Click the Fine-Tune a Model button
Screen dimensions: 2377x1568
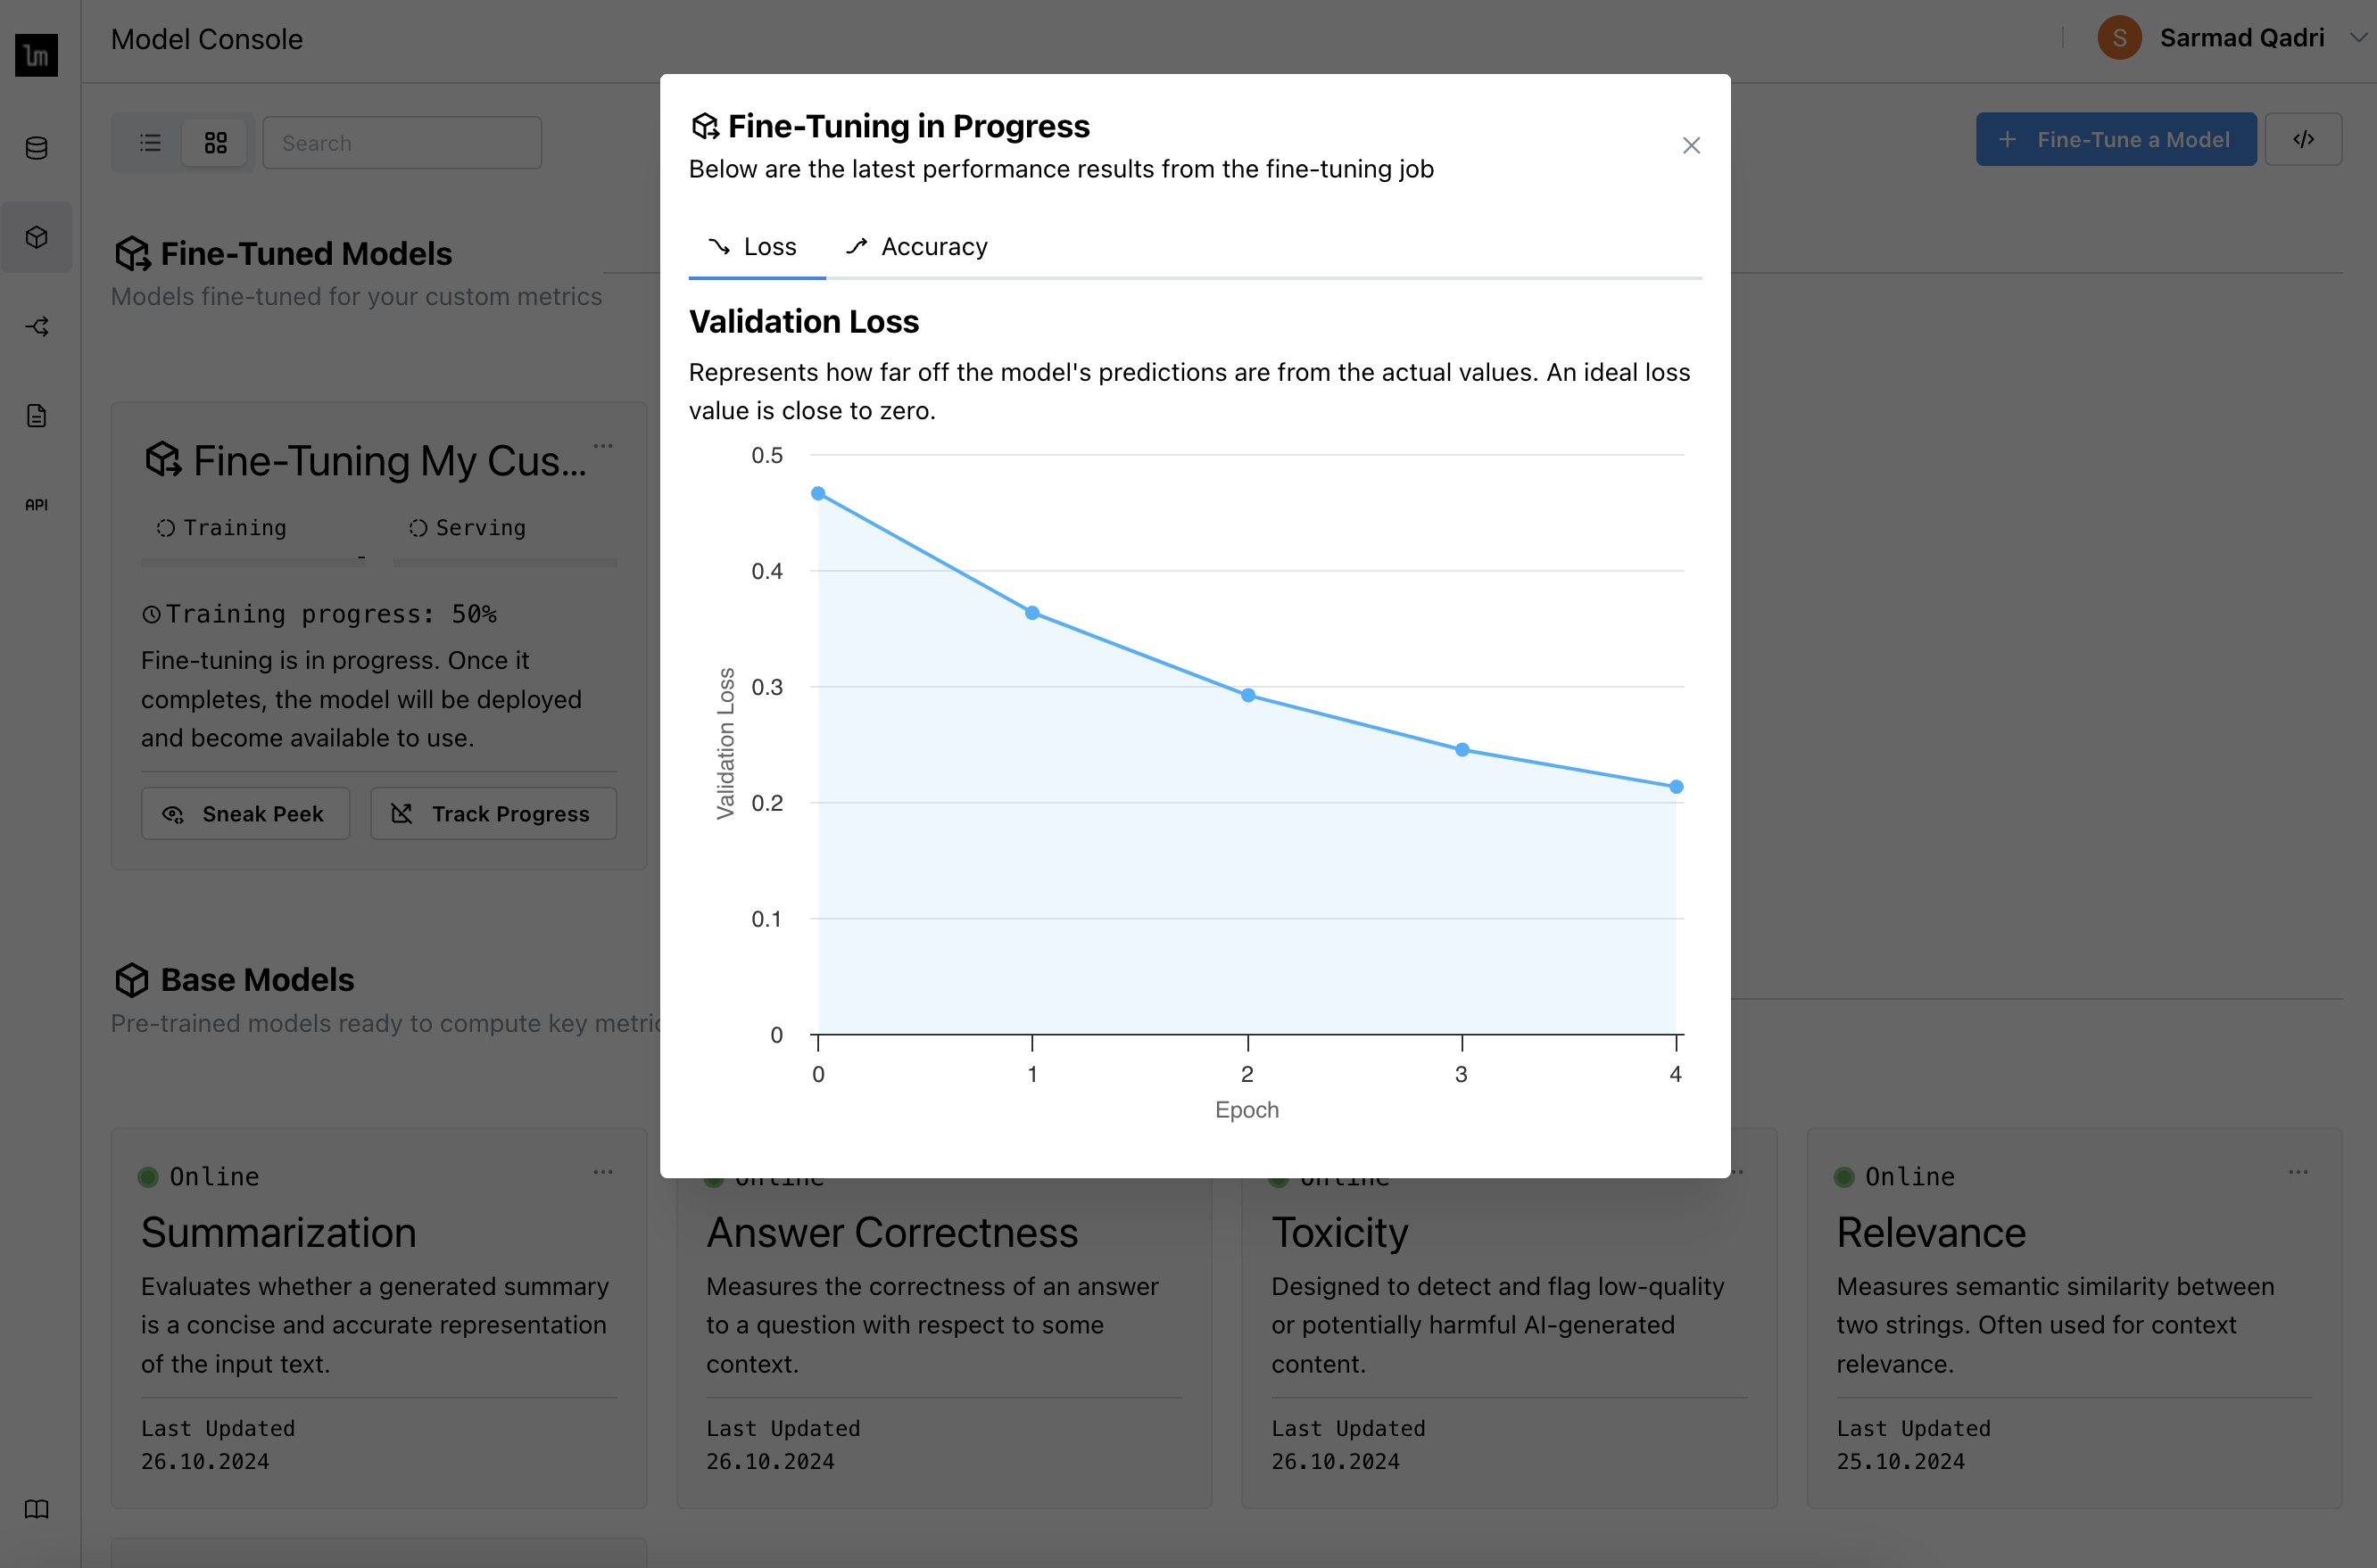point(2116,139)
